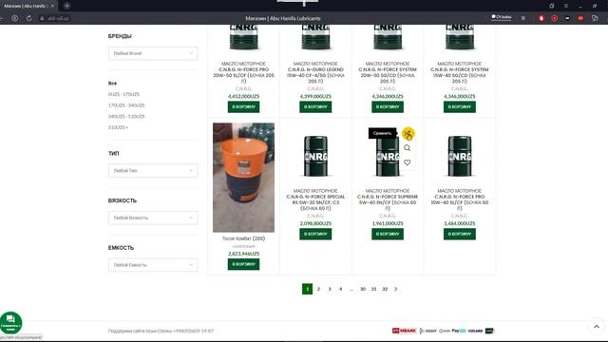Go to pagination page 31
Viewport: 608px width, 342px height.
coord(373,289)
